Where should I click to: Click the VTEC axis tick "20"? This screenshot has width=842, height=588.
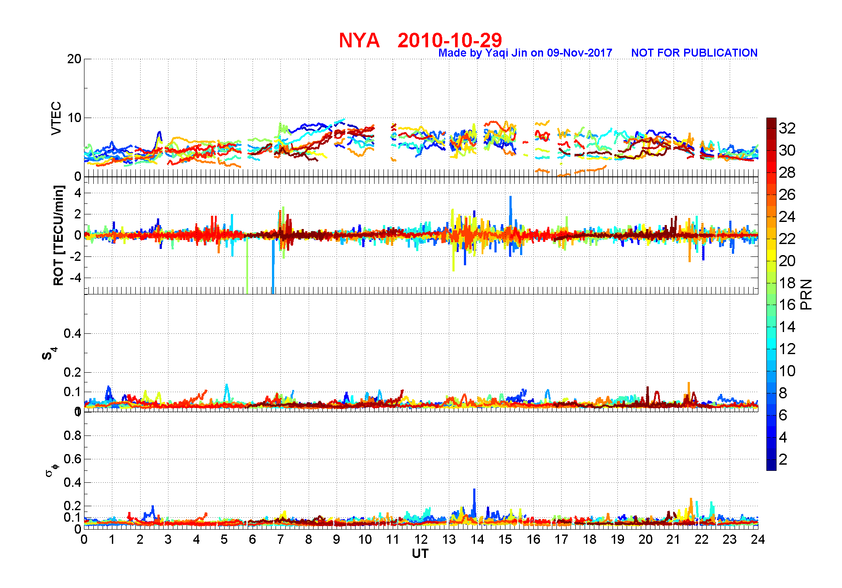pyautogui.click(x=74, y=59)
